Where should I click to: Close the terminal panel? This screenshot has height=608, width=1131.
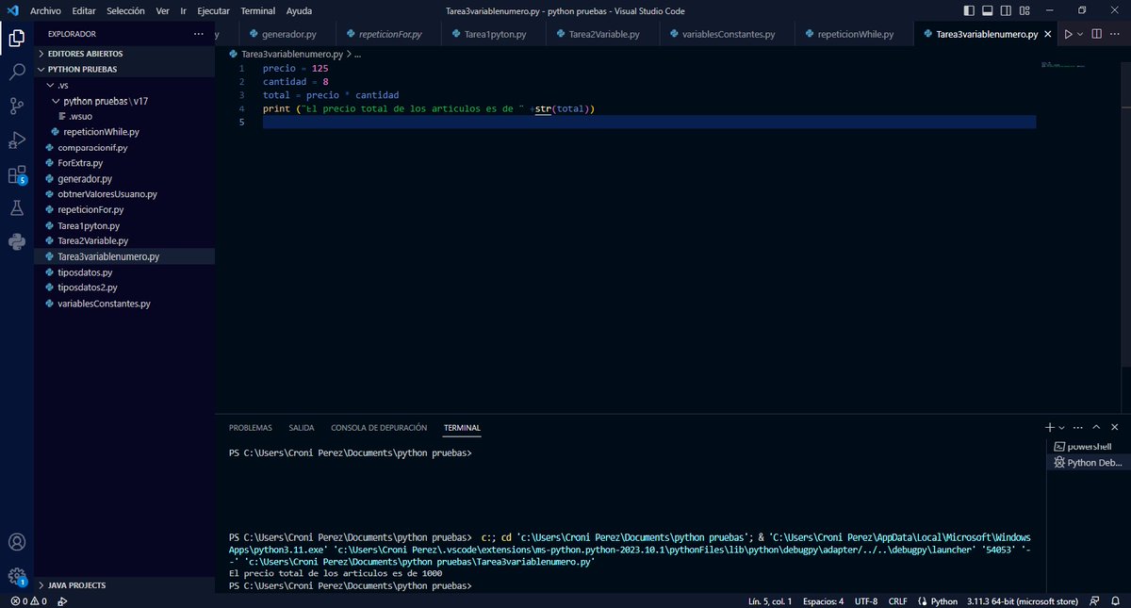pyautogui.click(x=1117, y=427)
